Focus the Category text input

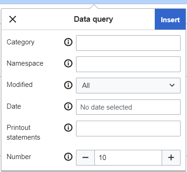tap(128, 43)
